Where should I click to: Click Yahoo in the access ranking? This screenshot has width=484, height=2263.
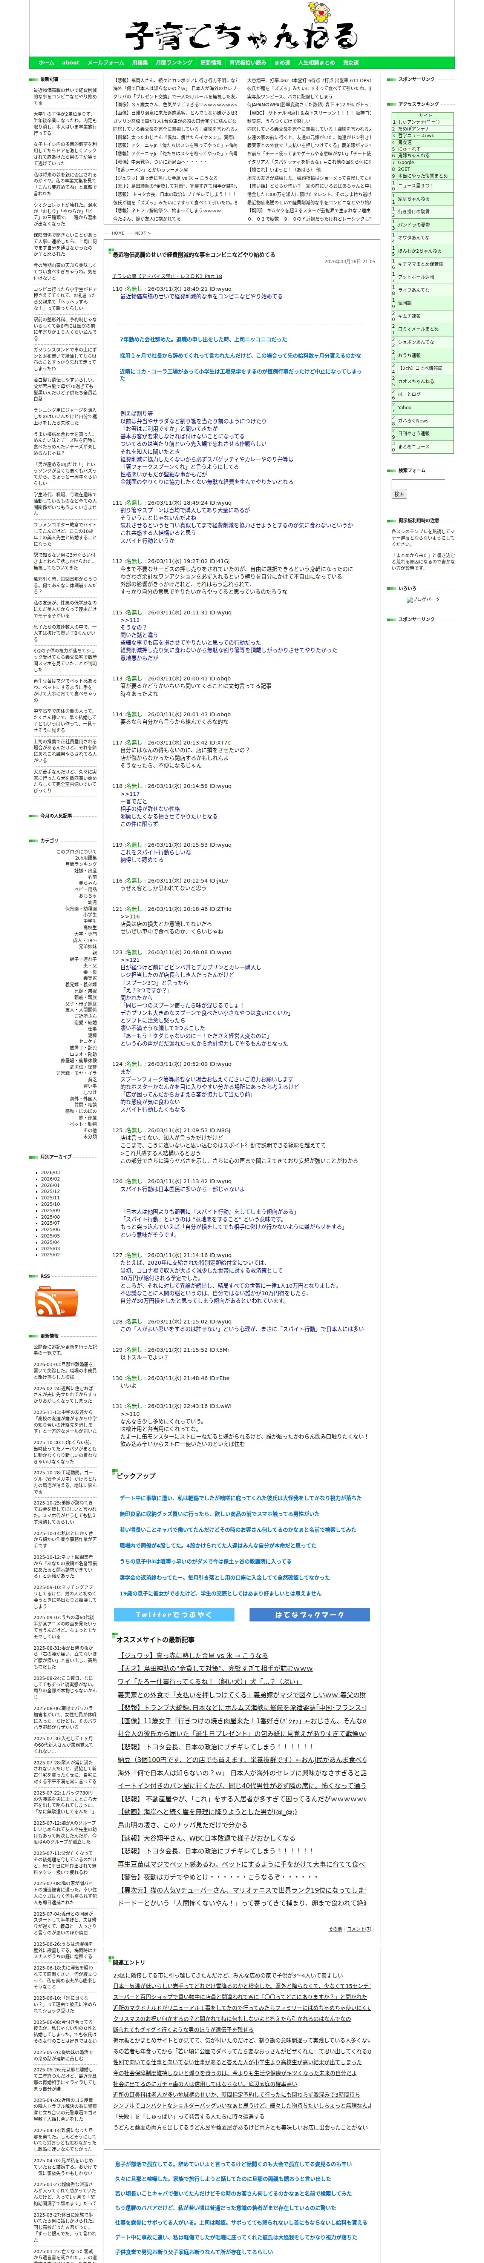405,408
